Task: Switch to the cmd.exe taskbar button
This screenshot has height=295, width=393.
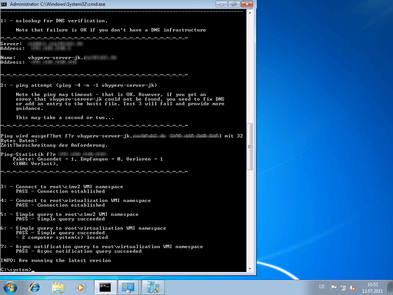Action: pos(105,287)
